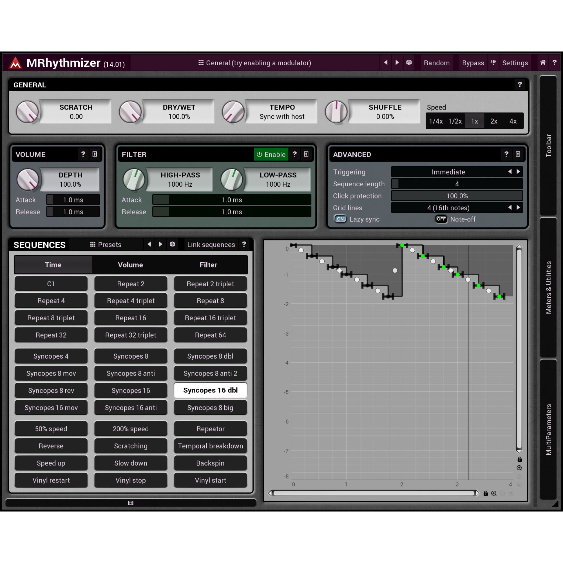Open the Settings menu
This screenshot has height=563, width=563.
pyautogui.click(x=515, y=63)
